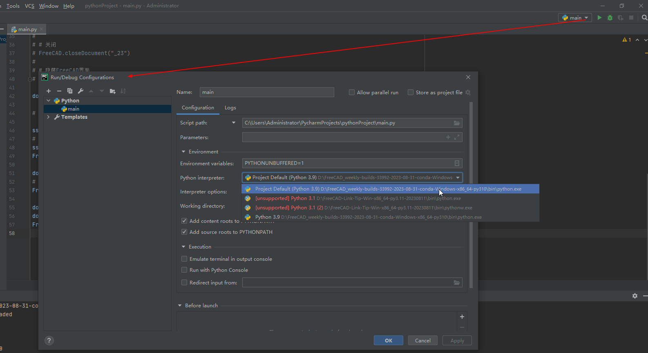Collapse the Before launch section

tap(180, 306)
